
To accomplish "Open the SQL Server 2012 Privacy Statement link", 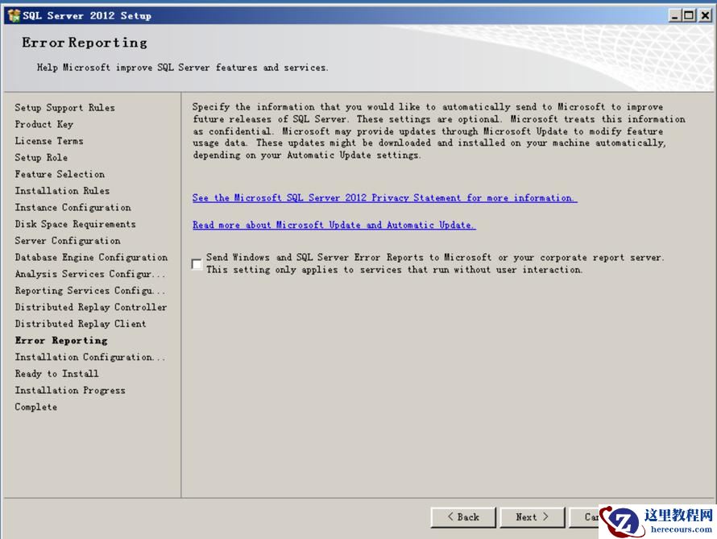I will tap(384, 198).
